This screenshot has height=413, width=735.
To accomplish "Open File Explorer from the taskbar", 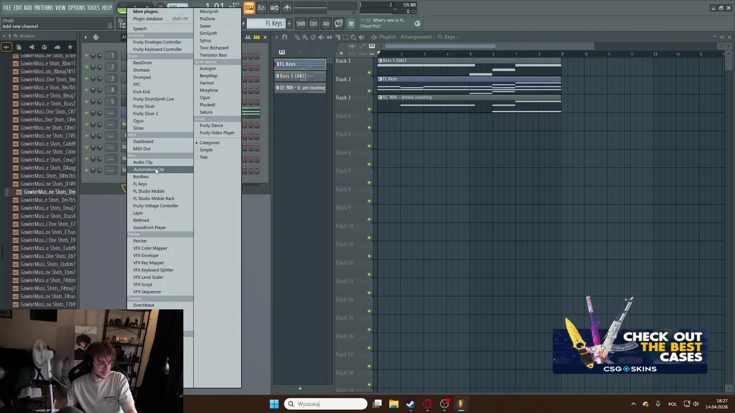I will [393, 404].
